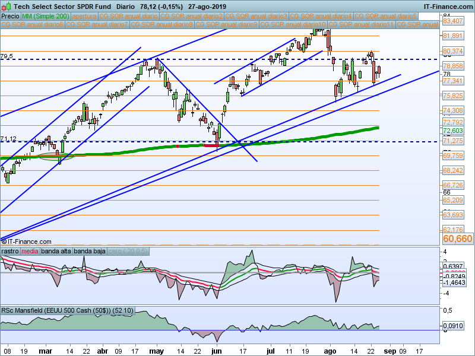Click the sep label on time axis

390,351
